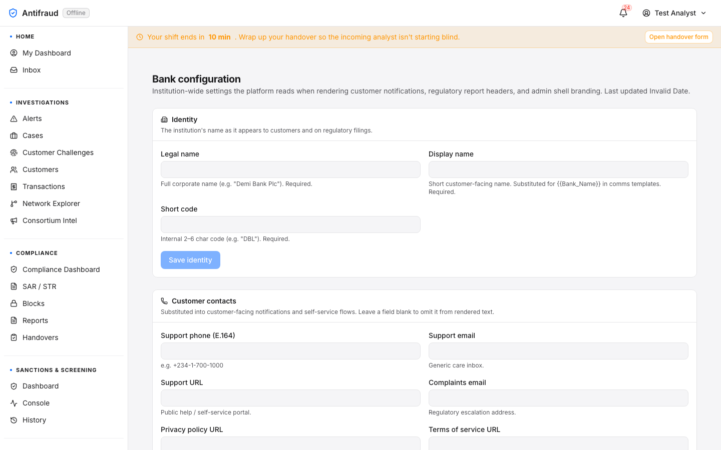Screen dimensions: 721x450
Task: Click the Sanctions Dashboard shield icon
Action: [14, 386]
